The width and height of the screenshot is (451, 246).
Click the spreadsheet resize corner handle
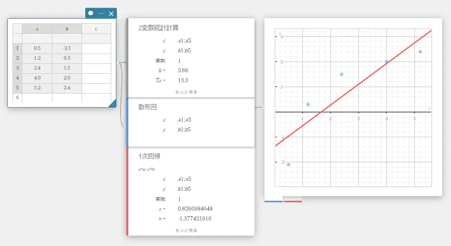(112, 104)
